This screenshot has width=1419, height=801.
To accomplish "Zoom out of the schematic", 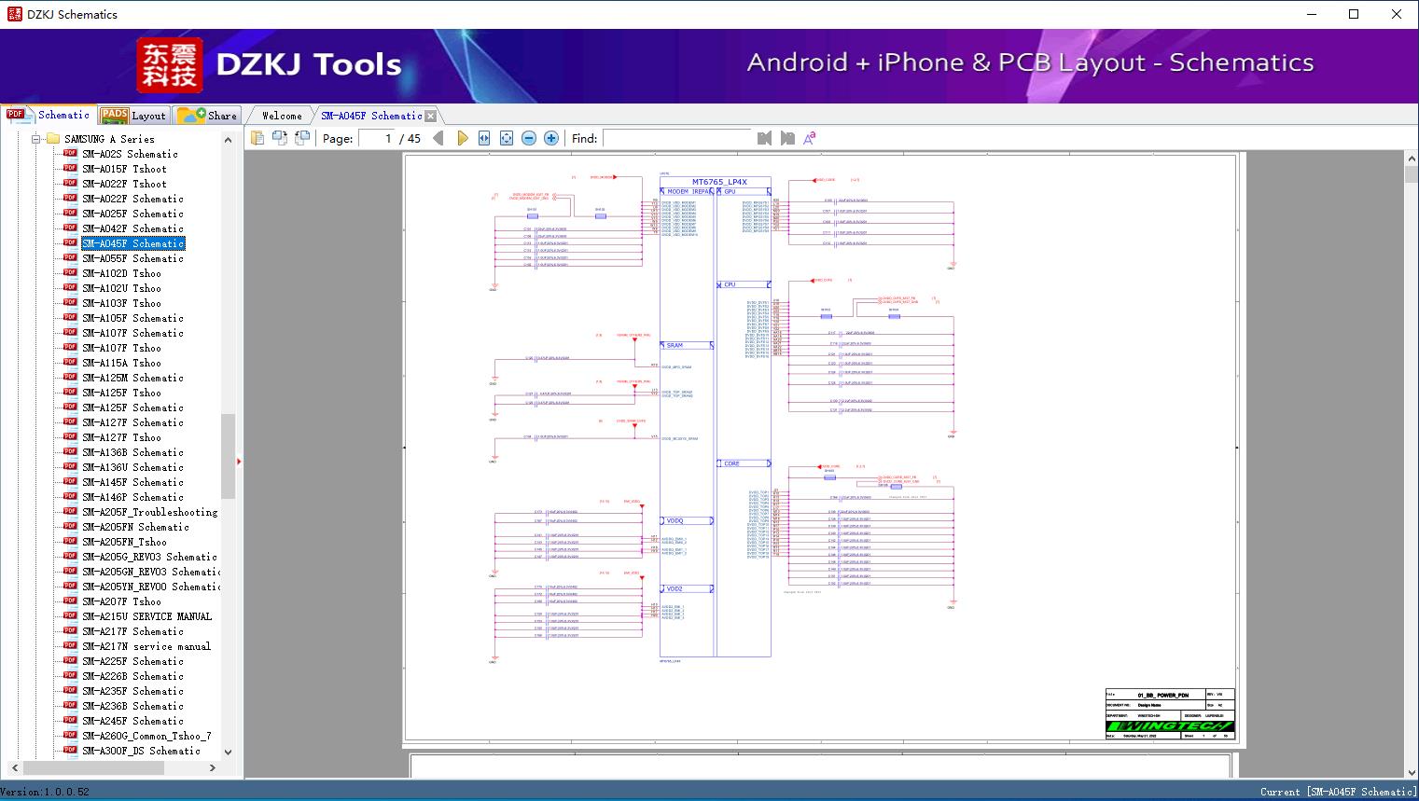I will (x=529, y=138).
